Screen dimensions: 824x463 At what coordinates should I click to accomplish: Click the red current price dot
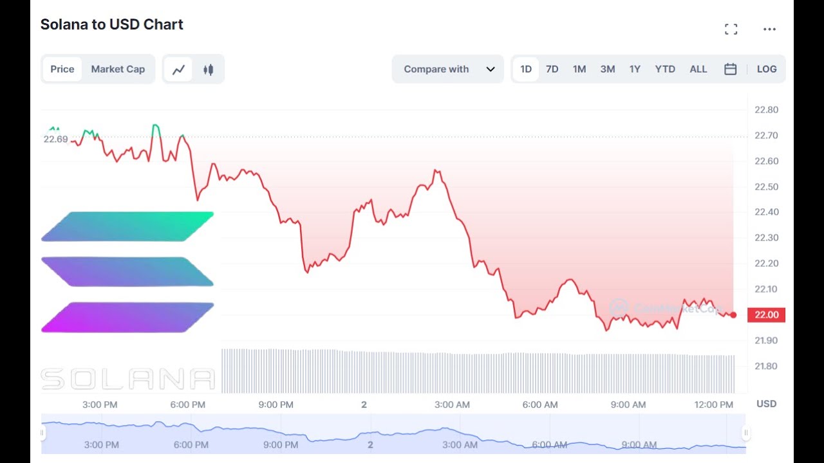pyautogui.click(x=733, y=315)
